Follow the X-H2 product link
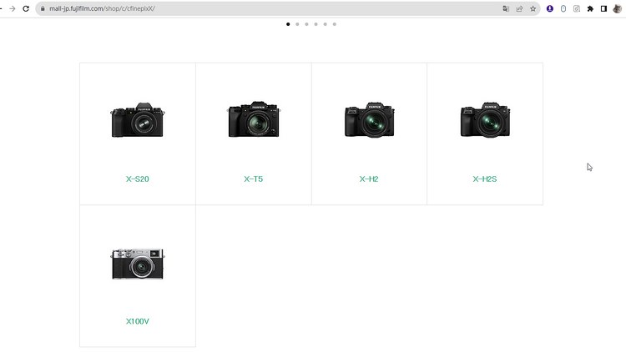Viewport: 626px width, 352px height. click(x=369, y=179)
